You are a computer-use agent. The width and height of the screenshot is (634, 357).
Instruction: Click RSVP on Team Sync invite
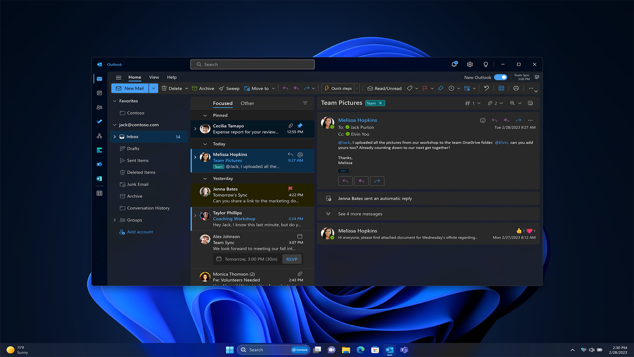pos(292,259)
